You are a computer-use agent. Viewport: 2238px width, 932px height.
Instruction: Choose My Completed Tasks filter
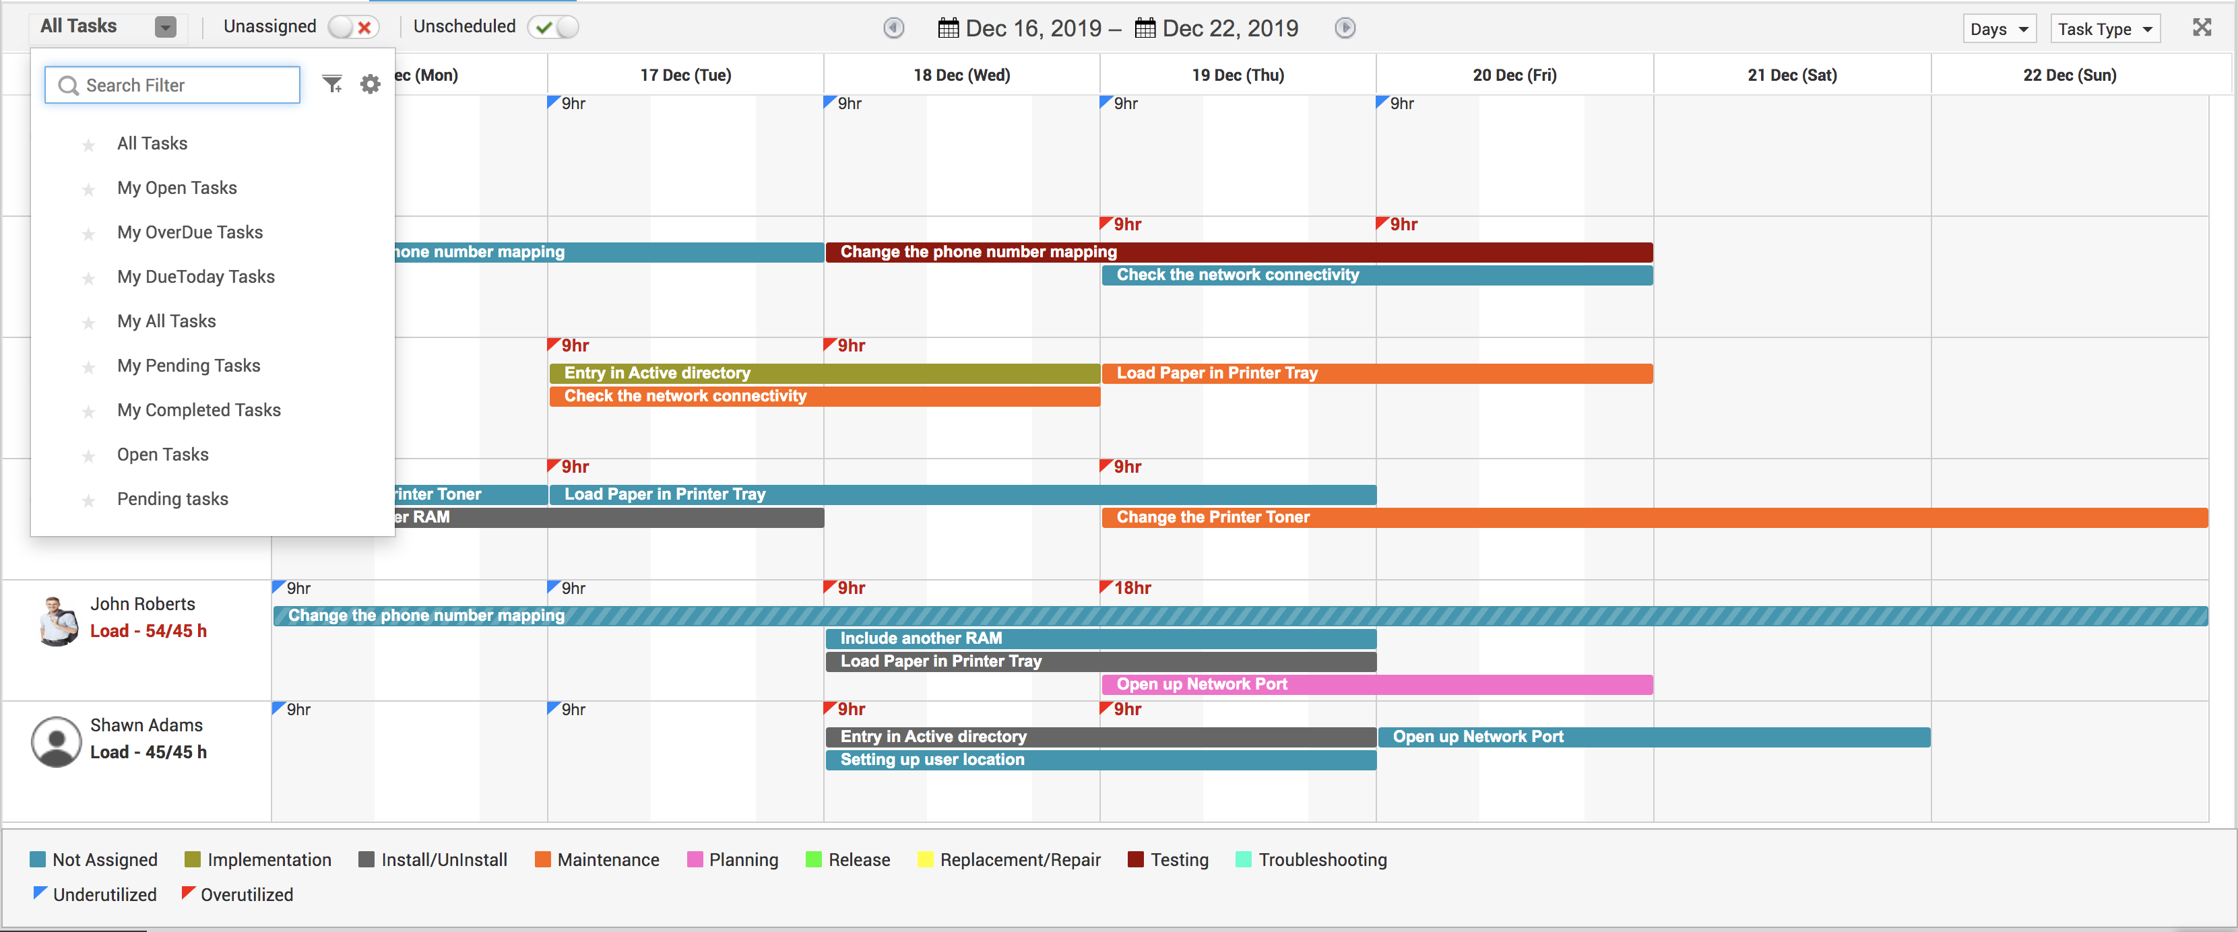coord(199,409)
